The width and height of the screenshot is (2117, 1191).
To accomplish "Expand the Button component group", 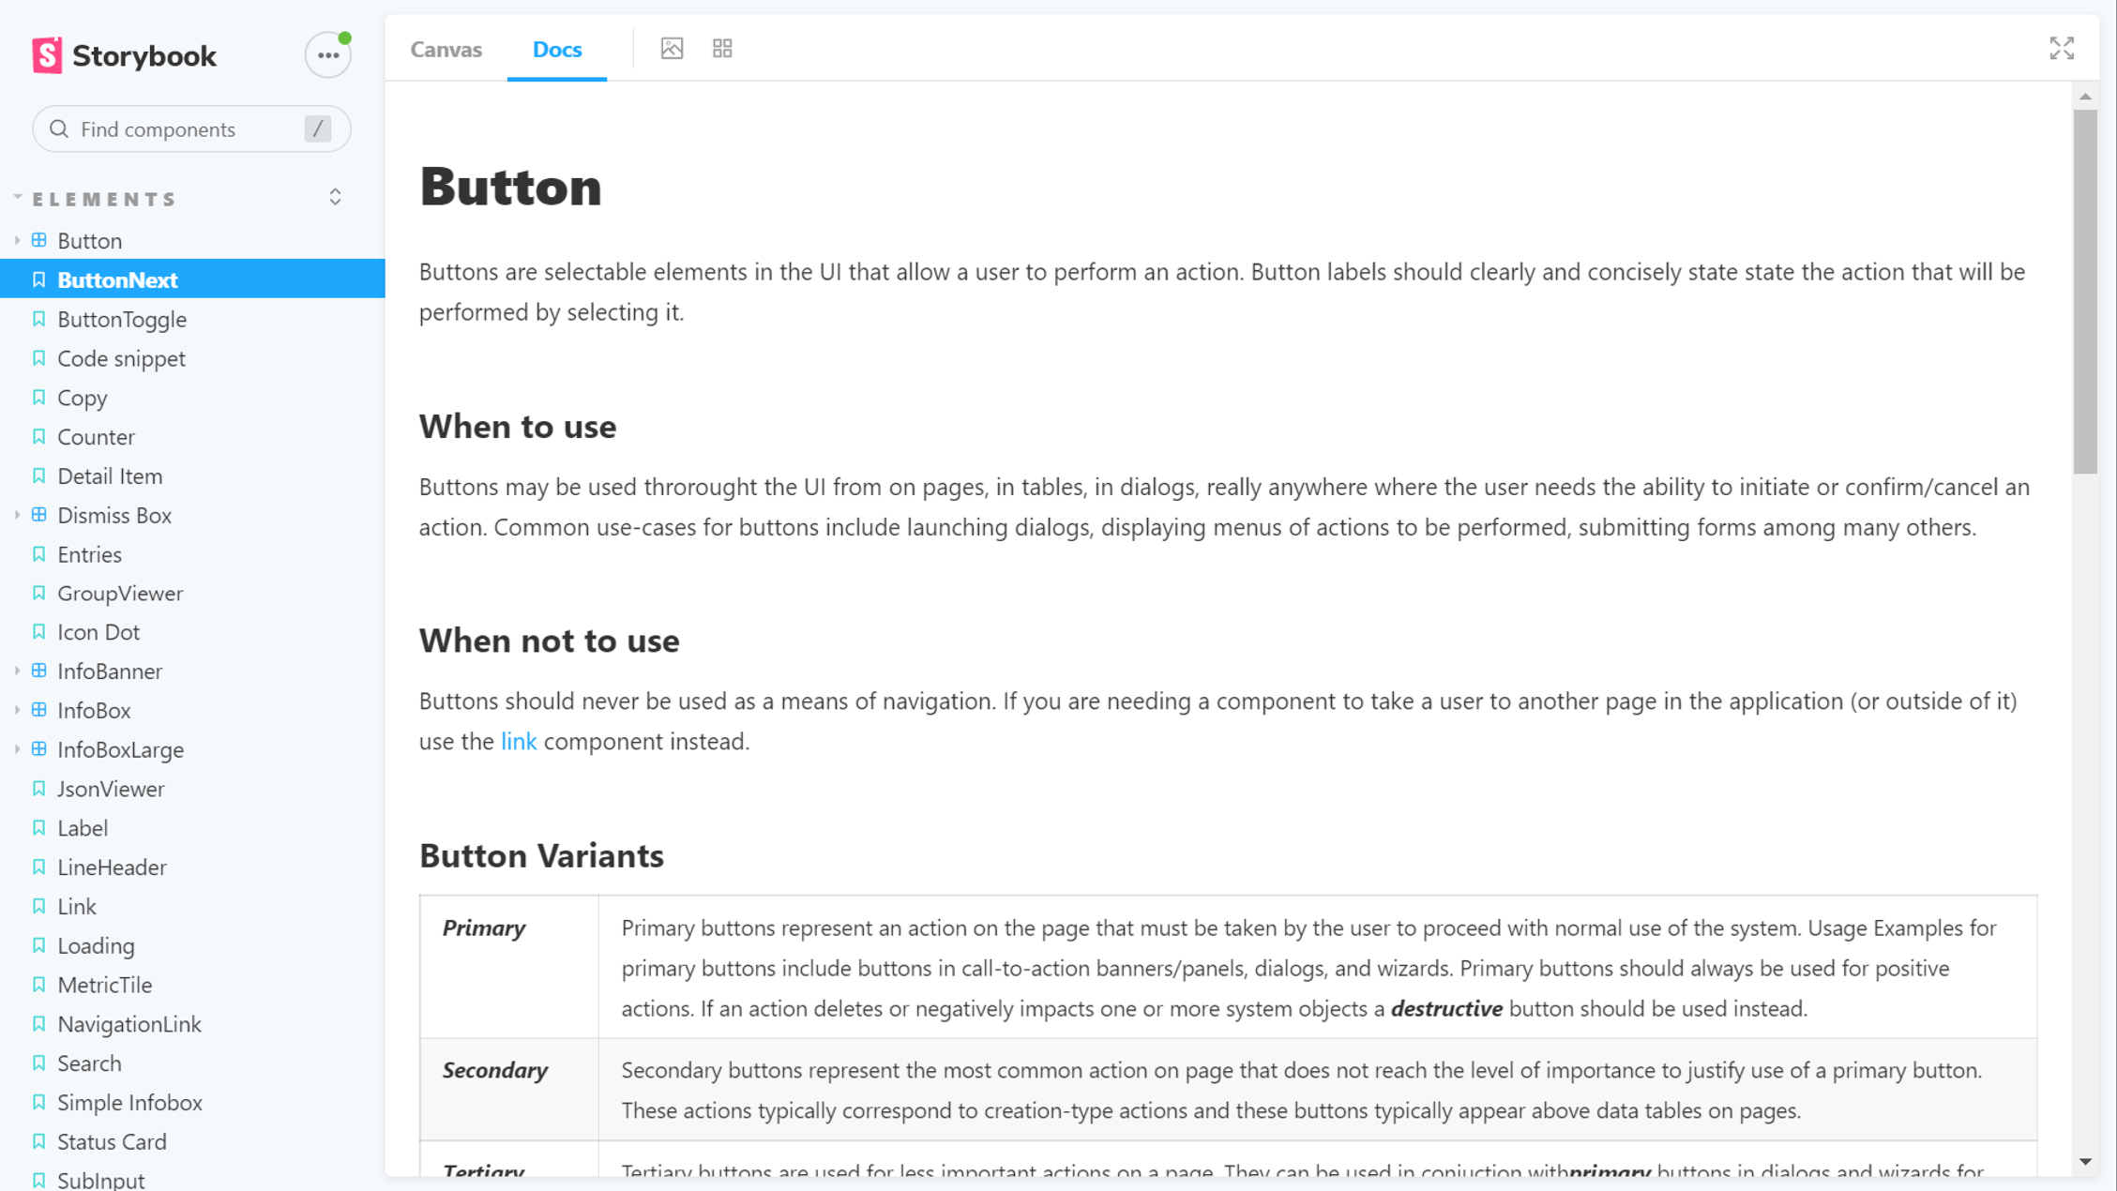I will (17, 240).
